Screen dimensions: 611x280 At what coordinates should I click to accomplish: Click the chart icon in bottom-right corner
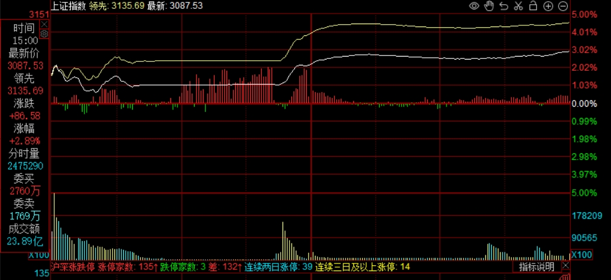click(564, 276)
